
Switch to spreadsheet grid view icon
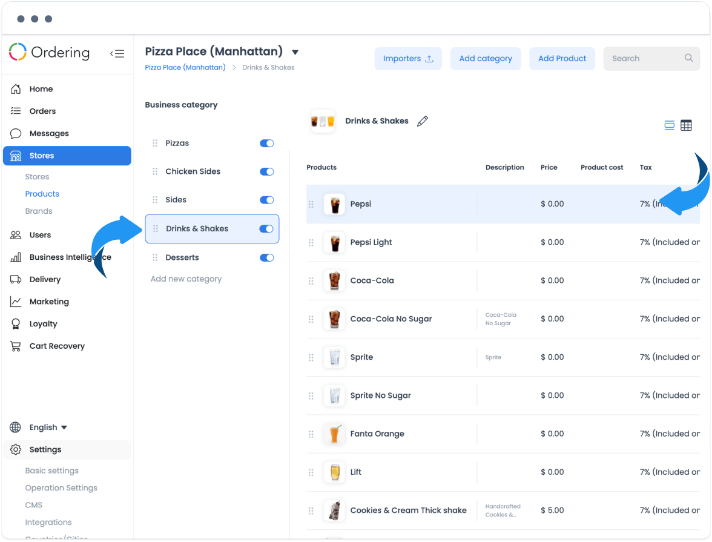686,125
